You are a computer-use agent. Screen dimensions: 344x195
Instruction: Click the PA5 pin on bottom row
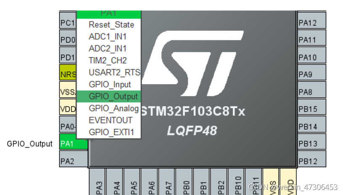click(132, 182)
